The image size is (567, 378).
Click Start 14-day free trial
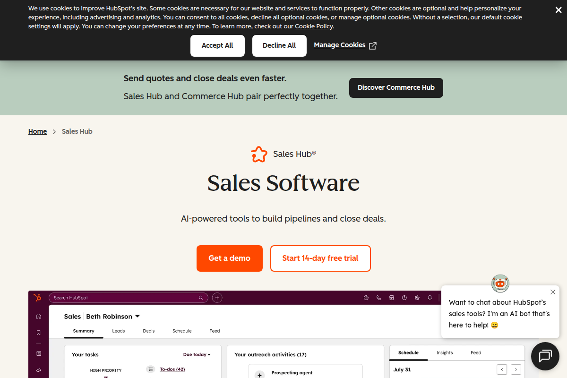(x=320, y=258)
